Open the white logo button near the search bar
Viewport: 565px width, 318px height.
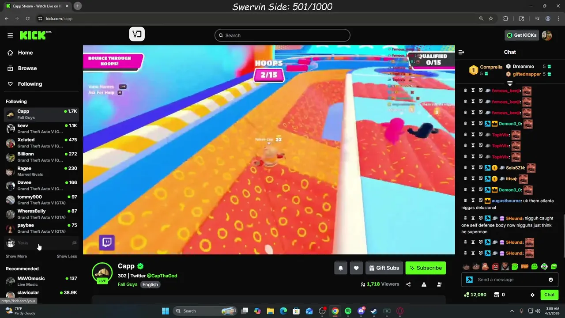pyautogui.click(x=137, y=34)
